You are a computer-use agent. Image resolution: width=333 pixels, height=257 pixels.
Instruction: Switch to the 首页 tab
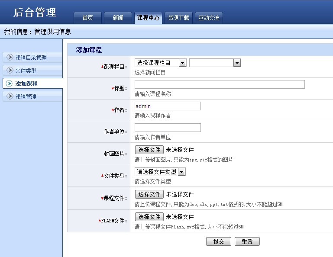(87, 18)
